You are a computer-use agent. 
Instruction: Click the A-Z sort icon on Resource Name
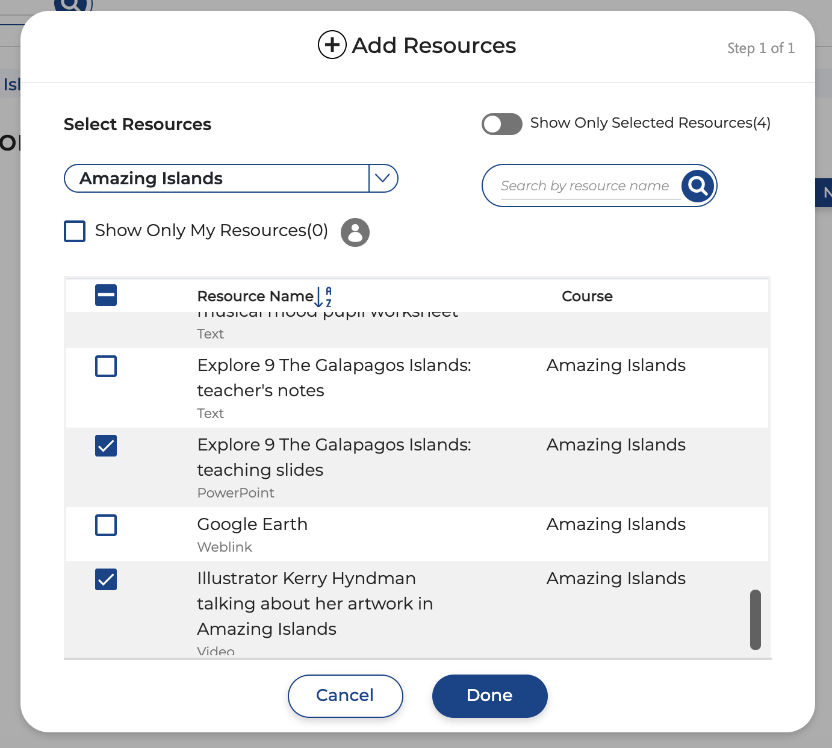[324, 296]
